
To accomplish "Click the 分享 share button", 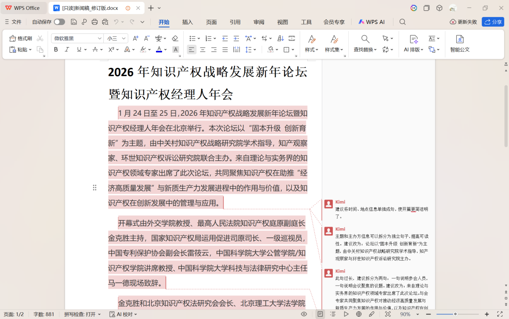I will tap(493, 22).
